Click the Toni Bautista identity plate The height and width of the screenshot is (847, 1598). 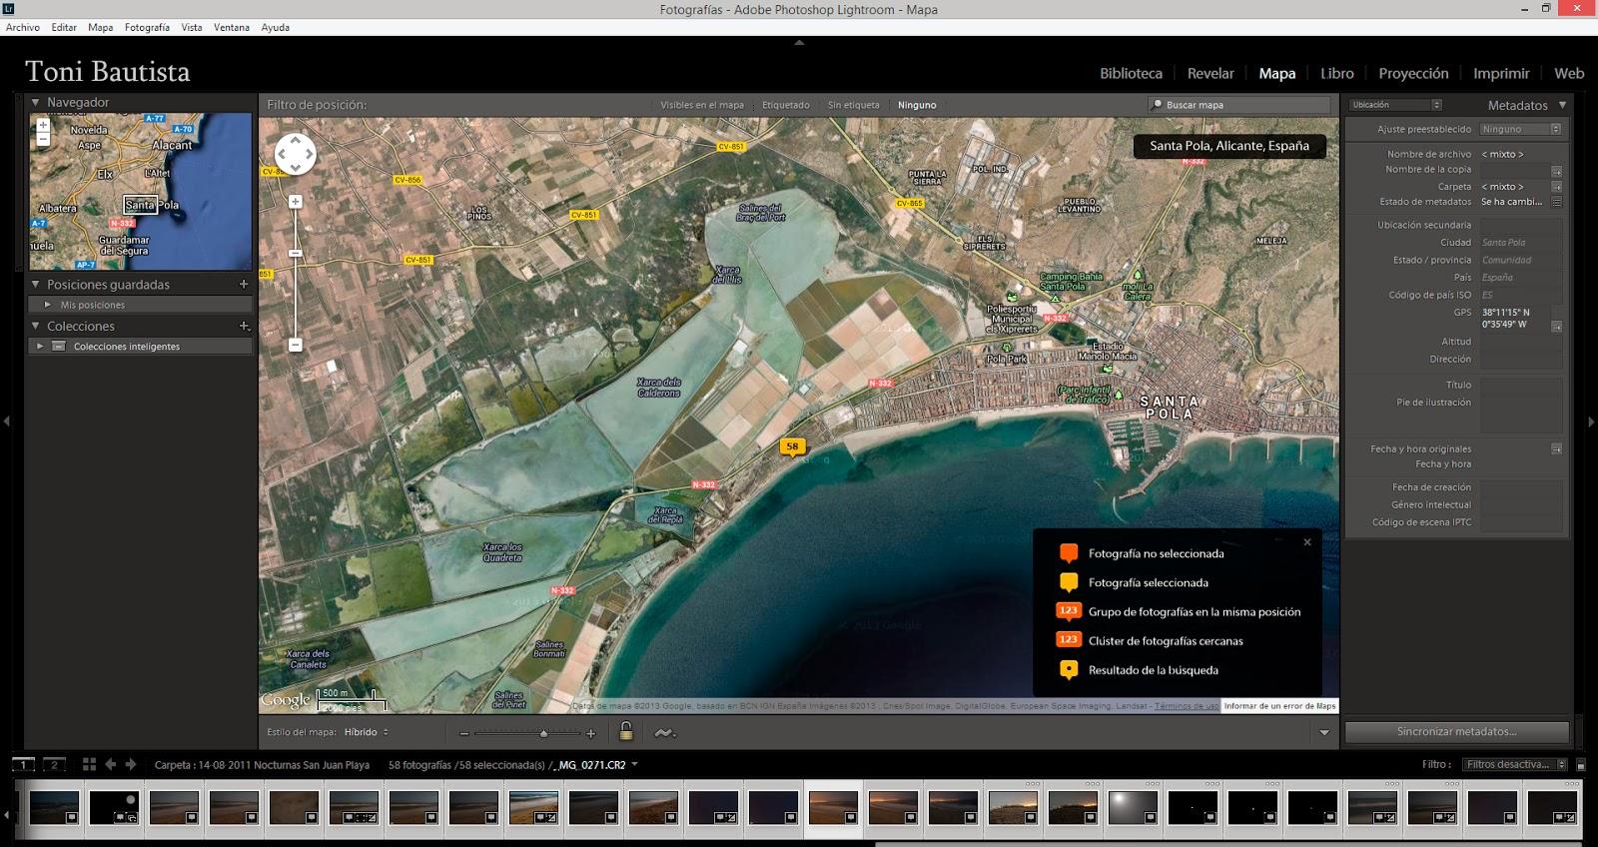pos(107,72)
